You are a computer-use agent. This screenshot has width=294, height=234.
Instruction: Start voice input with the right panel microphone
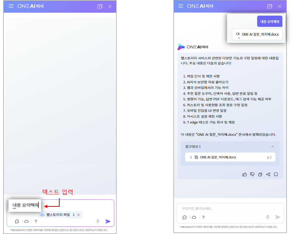(x=268, y=217)
